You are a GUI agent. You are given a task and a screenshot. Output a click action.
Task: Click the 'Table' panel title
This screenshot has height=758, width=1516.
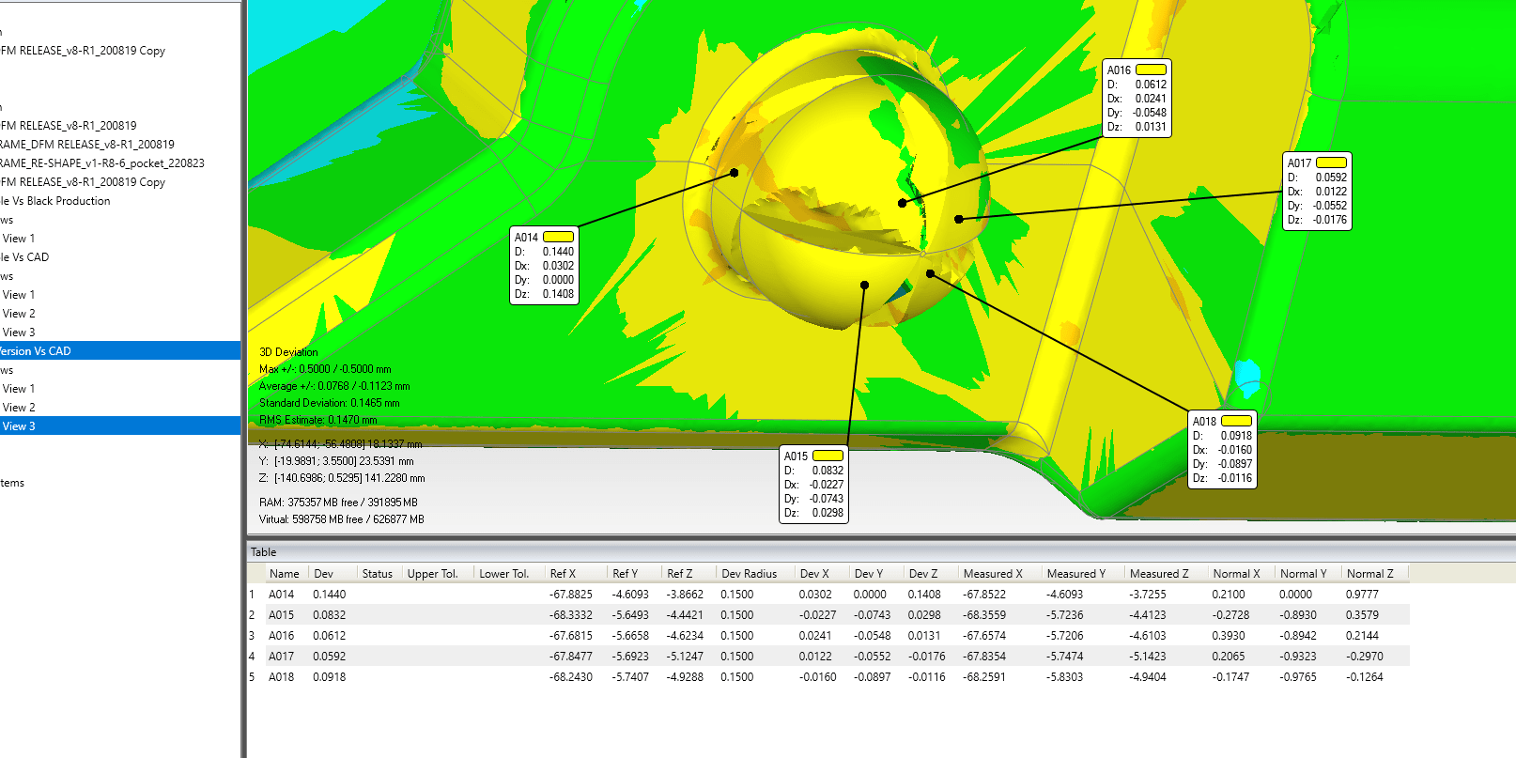tap(263, 551)
